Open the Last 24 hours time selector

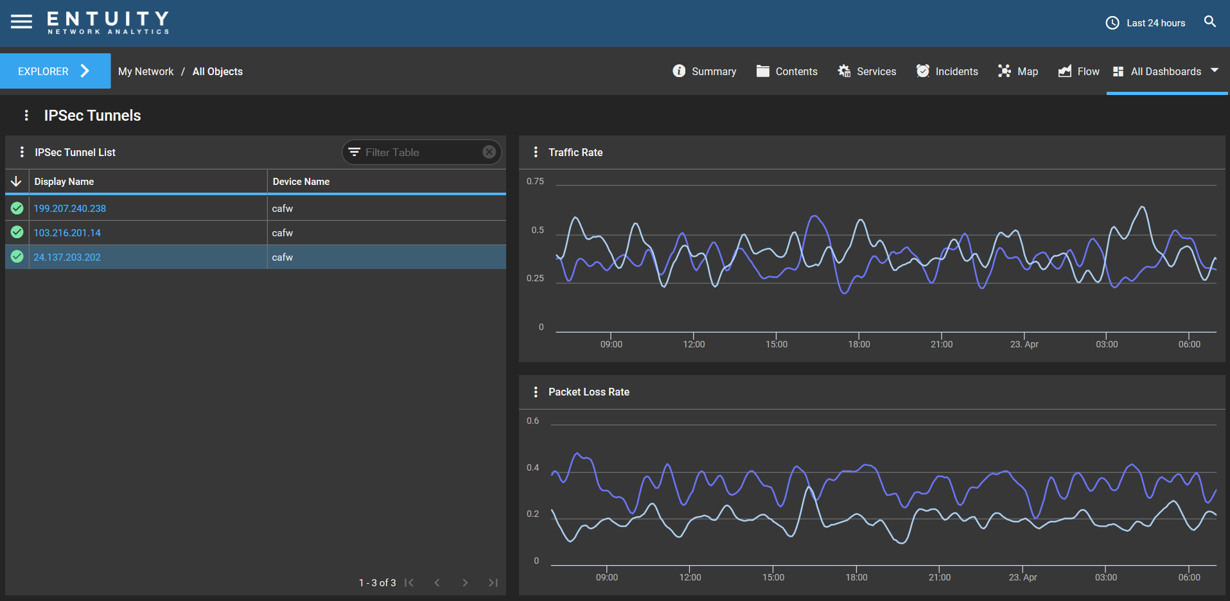[x=1145, y=23]
